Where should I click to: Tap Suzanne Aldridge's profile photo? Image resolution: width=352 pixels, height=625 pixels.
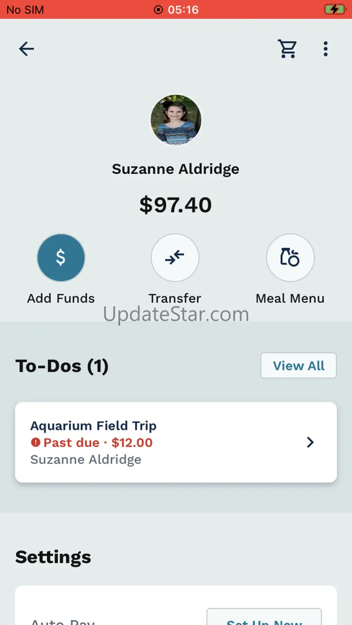pyautogui.click(x=176, y=120)
